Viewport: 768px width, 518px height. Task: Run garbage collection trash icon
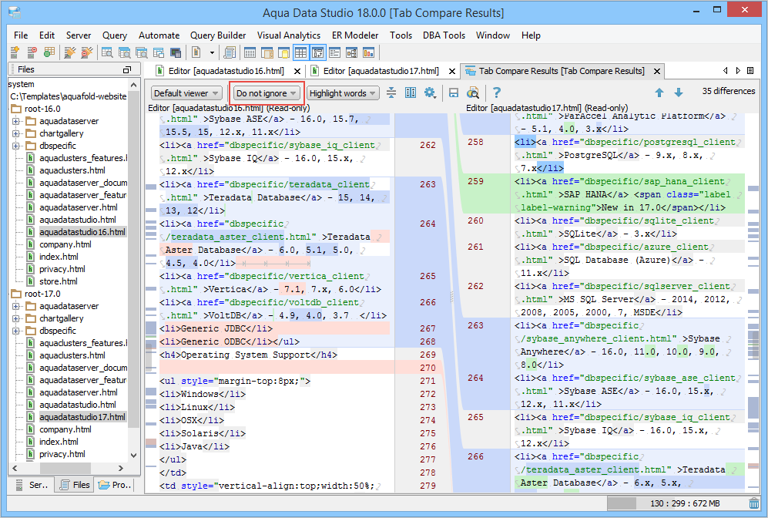[x=753, y=503]
